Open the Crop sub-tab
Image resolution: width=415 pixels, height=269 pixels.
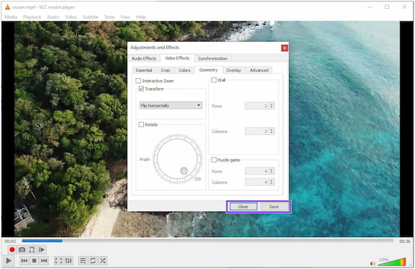click(x=165, y=70)
